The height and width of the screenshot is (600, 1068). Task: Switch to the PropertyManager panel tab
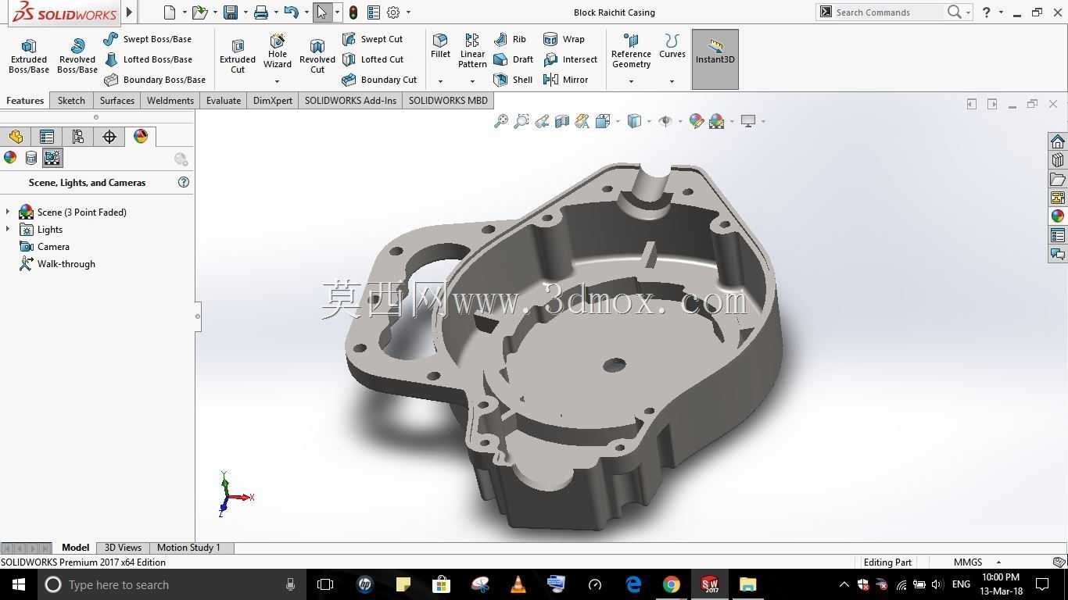click(x=47, y=137)
